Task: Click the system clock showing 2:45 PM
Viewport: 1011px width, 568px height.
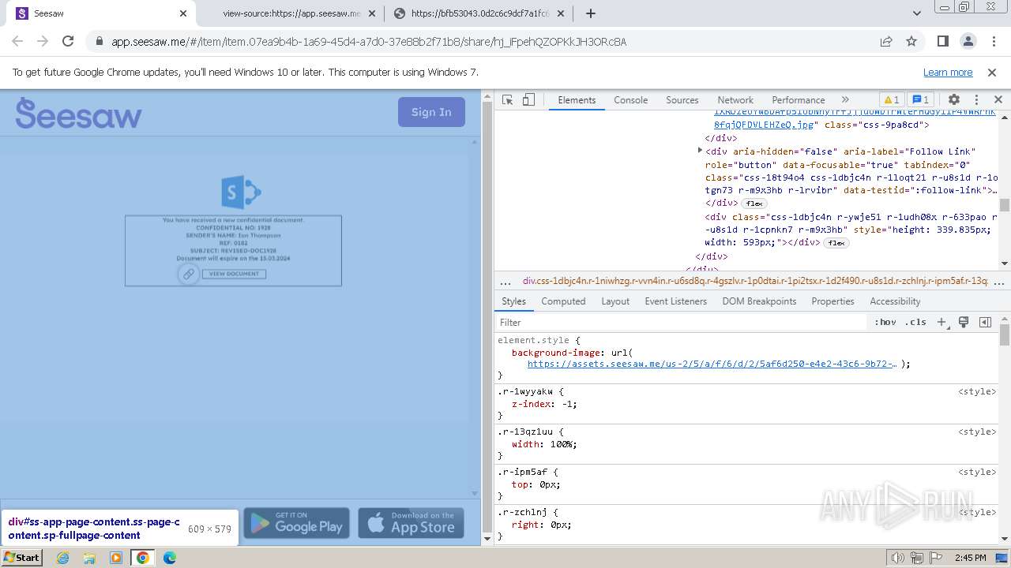Action: tap(970, 558)
